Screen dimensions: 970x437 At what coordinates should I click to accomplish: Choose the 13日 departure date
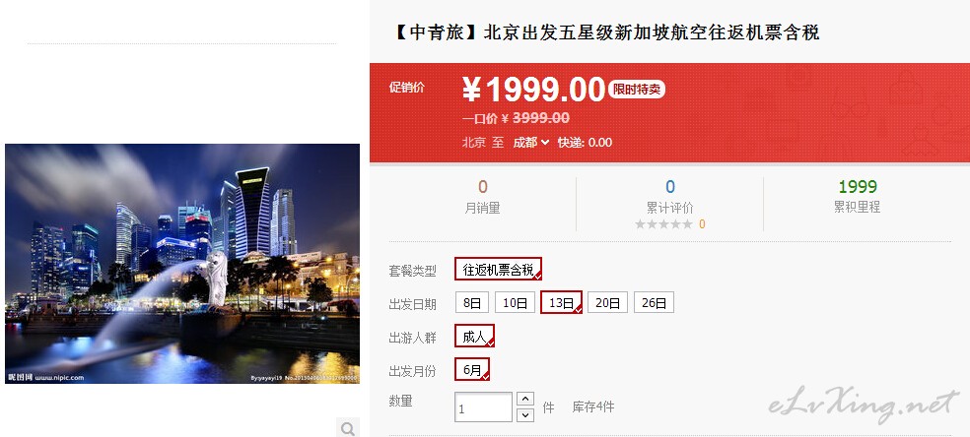561,302
